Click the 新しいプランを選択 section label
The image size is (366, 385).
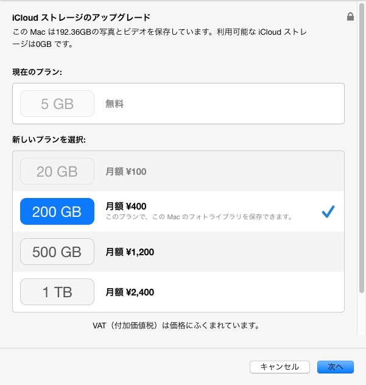tap(49, 140)
